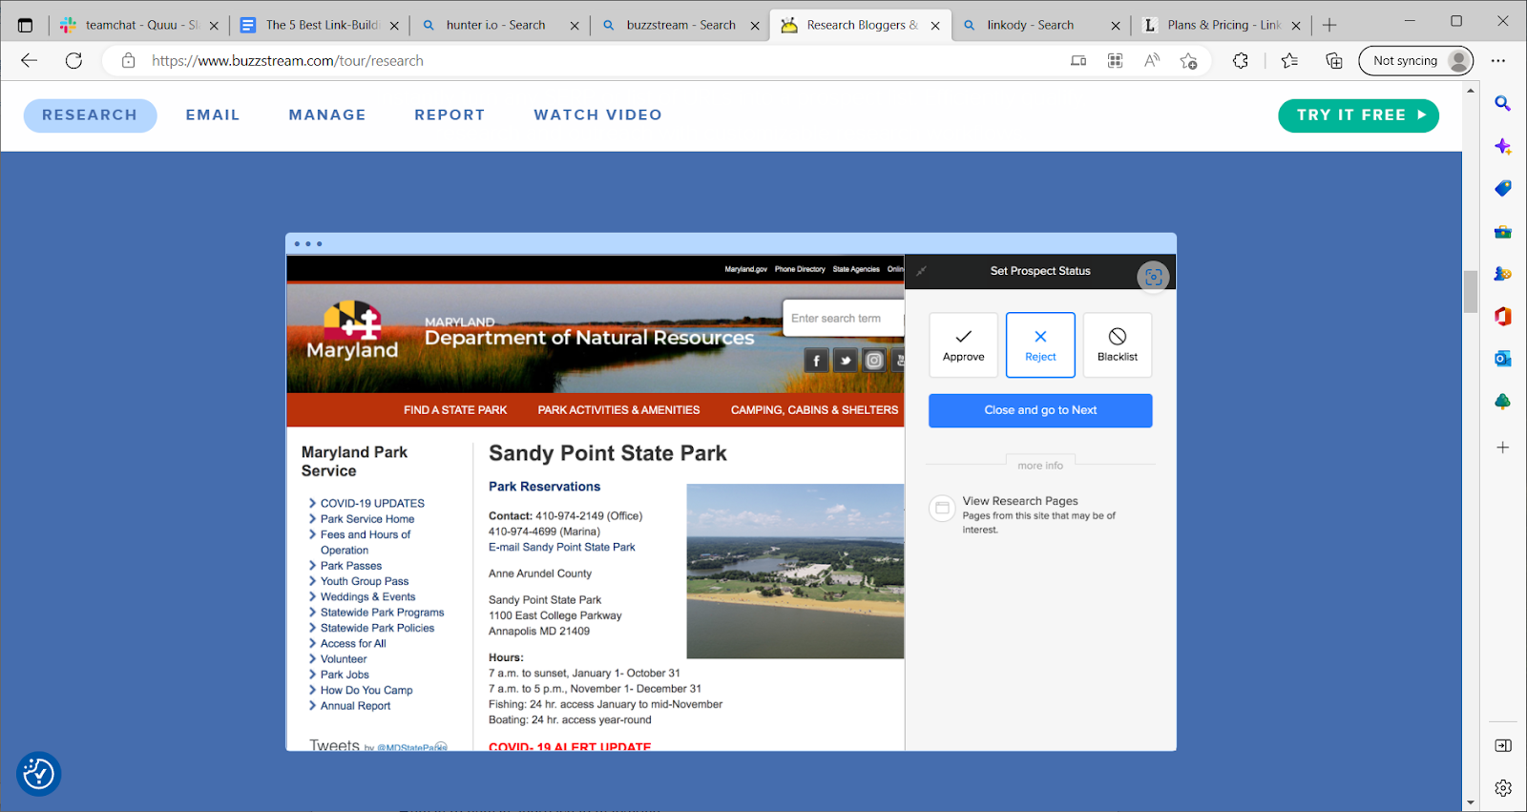The image size is (1527, 812).
Task: Switch to the EMAIL tour tab
Action: coord(213,115)
